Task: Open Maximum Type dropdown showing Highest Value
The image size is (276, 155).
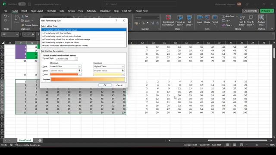Action: pos(109,66)
